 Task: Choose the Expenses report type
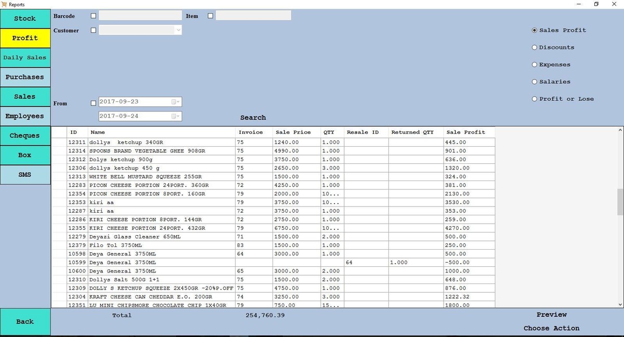click(535, 64)
